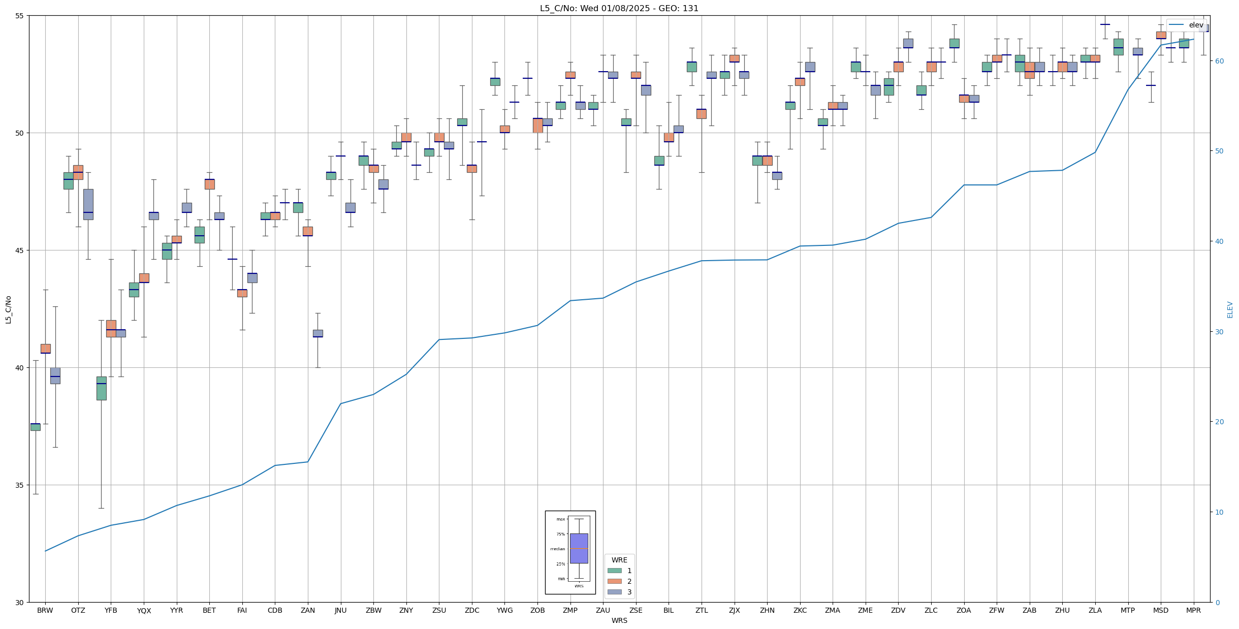Click the BRW station tick label
The height and width of the screenshot is (629, 1239).
pos(45,610)
